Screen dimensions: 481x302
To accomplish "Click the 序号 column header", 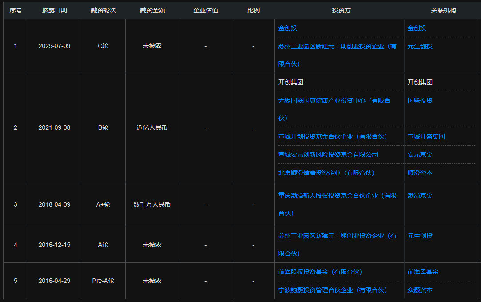I will [16, 10].
